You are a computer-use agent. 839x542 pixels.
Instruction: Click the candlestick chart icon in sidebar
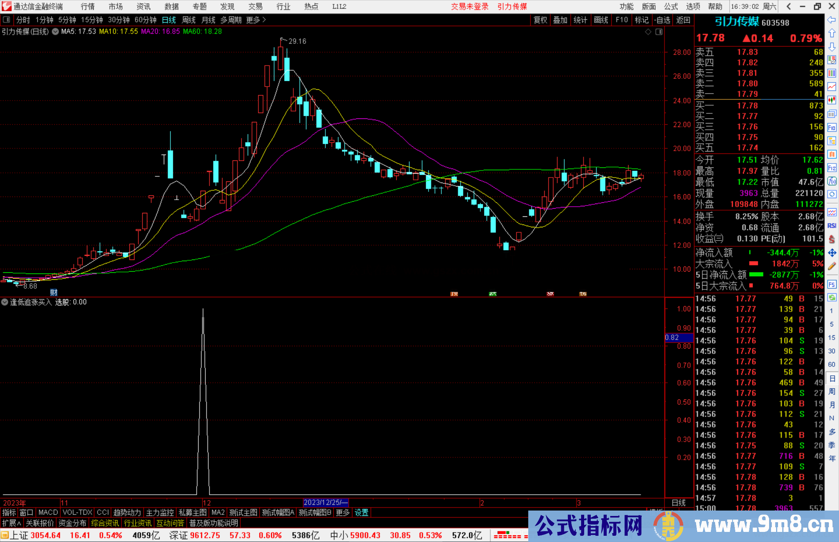pyautogui.click(x=832, y=100)
